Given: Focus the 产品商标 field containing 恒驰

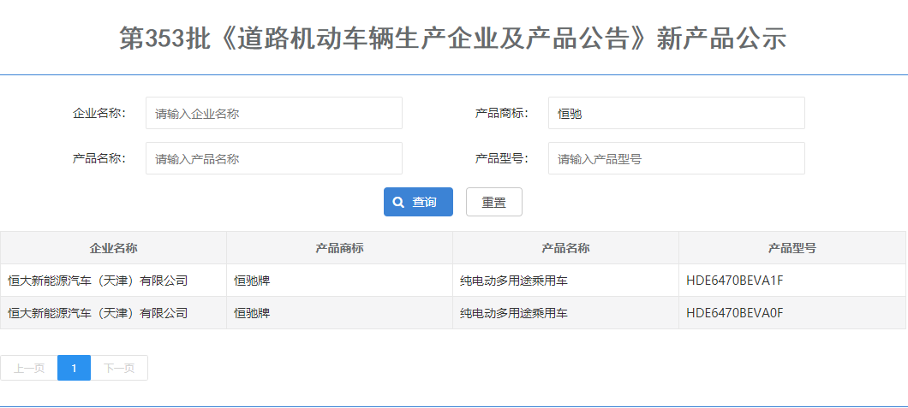Looking at the screenshot, I should 677,113.
